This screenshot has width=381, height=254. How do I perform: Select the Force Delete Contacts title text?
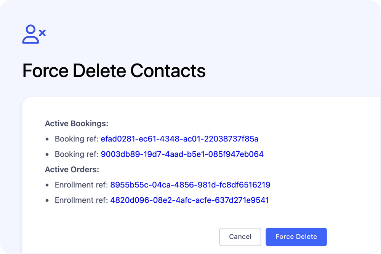pyautogui.click(x=114, y=71)
